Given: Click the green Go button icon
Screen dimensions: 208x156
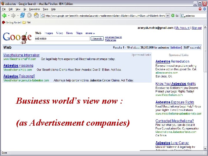Looking at the screenshot, I should 173,16.
